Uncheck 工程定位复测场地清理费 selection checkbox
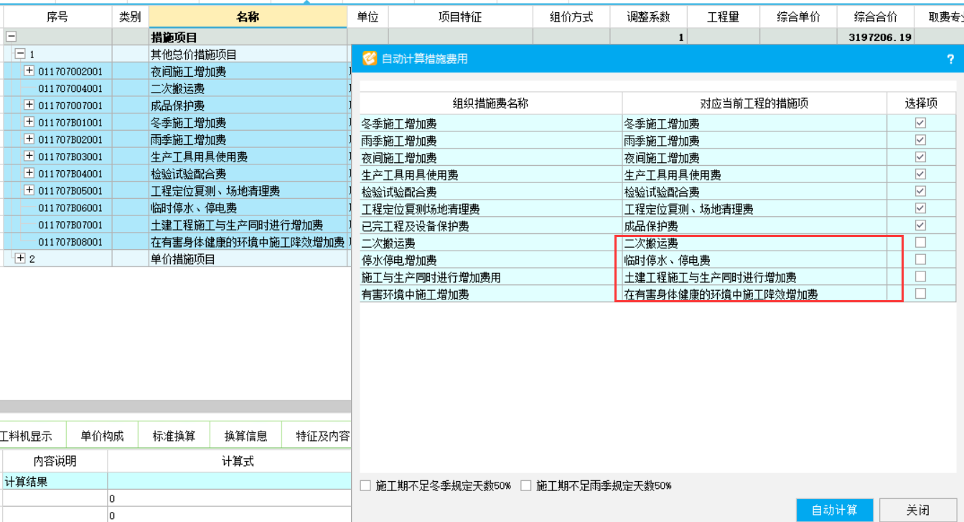The image size is (964, 522). click(x=920, y=208)
